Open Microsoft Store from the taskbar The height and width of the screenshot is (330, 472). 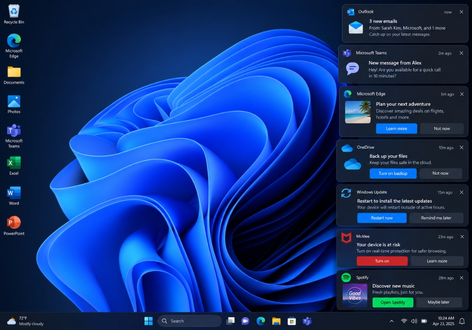click(x=291, y=321)
